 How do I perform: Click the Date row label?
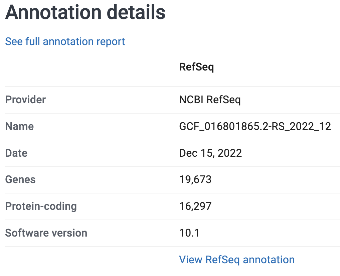click(x=16, y=153)
